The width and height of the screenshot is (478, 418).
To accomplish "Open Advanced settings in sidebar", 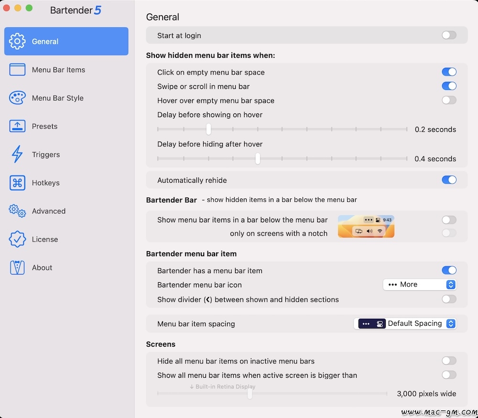I will pyautogui.click(x=66, y=211).
